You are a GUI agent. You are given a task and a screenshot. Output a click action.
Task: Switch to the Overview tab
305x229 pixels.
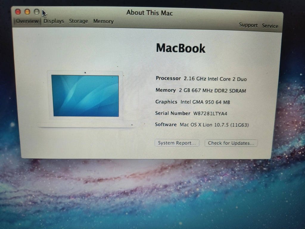click(x=27, y=21)
